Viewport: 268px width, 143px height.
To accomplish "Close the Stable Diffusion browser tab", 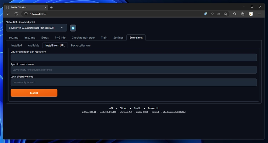I will [x=45, y=8].
